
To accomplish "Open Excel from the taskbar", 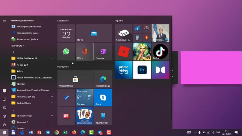I will pos(65,132).
